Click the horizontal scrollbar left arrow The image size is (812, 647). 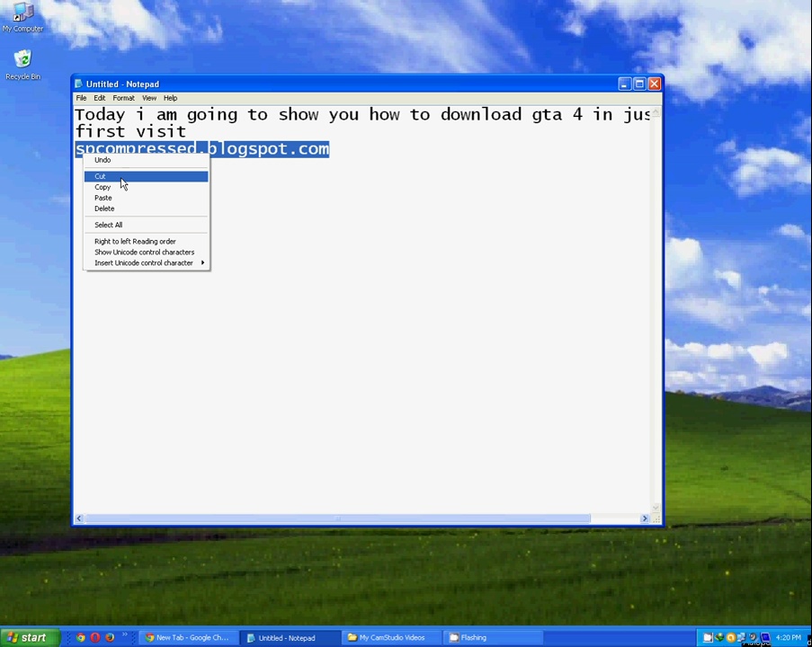79,518
